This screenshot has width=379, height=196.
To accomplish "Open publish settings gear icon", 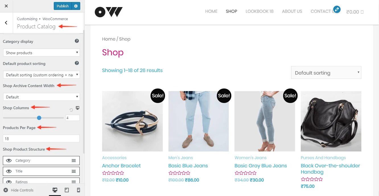I will point(76,6).
